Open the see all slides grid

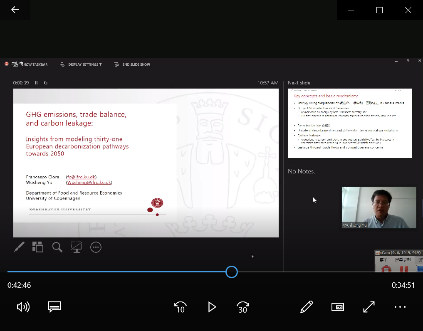click(x=38, y=247)
